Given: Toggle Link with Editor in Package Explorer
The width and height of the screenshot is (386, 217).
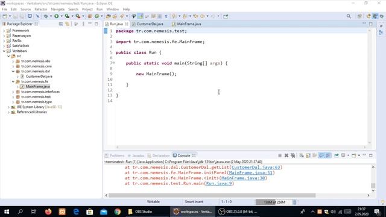Looking at the screenshot, I should click(67, 24).
